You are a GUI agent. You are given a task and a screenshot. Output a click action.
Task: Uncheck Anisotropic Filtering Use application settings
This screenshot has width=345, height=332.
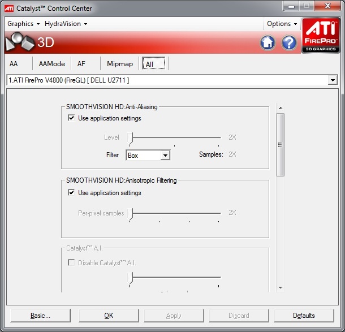tap(71, 192)
